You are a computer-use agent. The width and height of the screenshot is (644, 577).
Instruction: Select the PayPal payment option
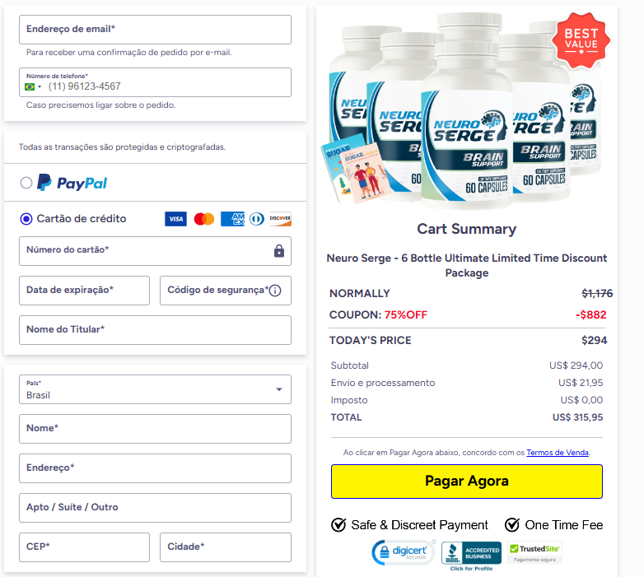tap(26, 183)
